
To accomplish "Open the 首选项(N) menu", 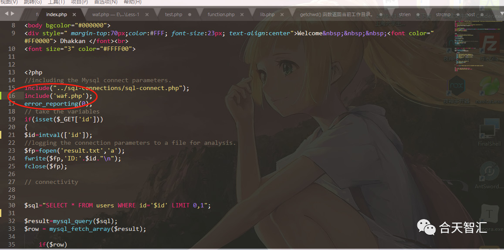I will click(106, 2).
